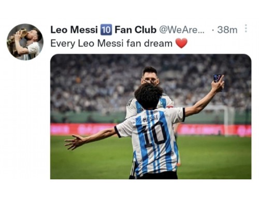Image resolution: width=259 pixels, height=197 pixels.
Task: Click the blue 10 emoji badge
Action: [x=106, y=30]
